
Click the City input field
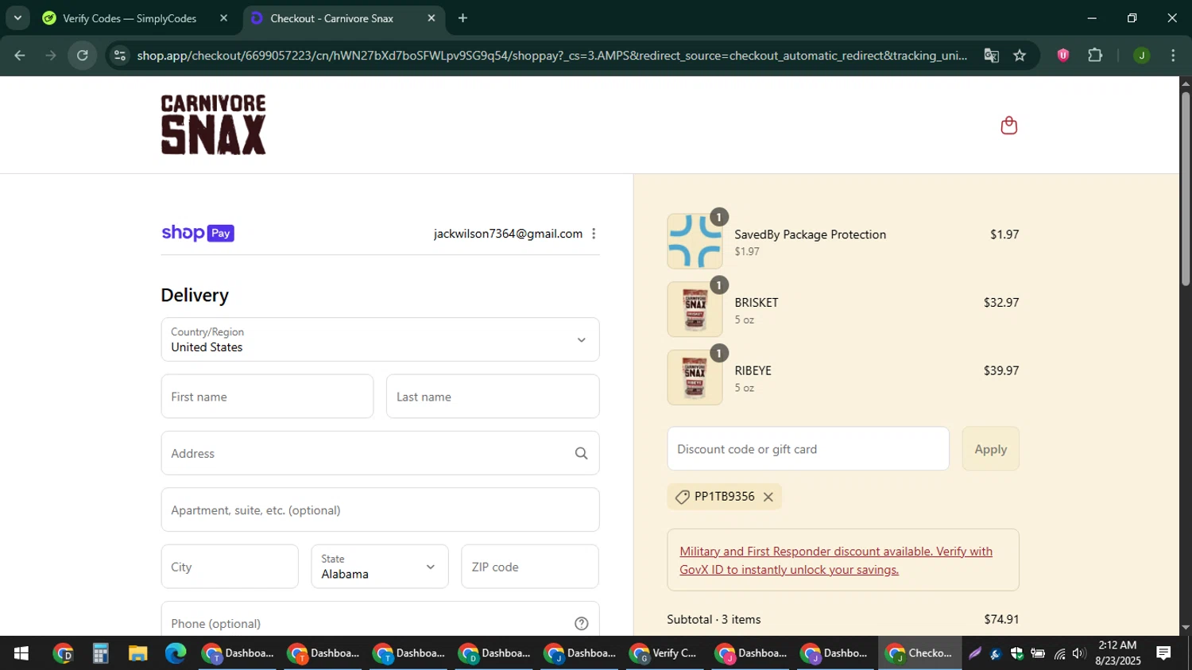(230, 567)
